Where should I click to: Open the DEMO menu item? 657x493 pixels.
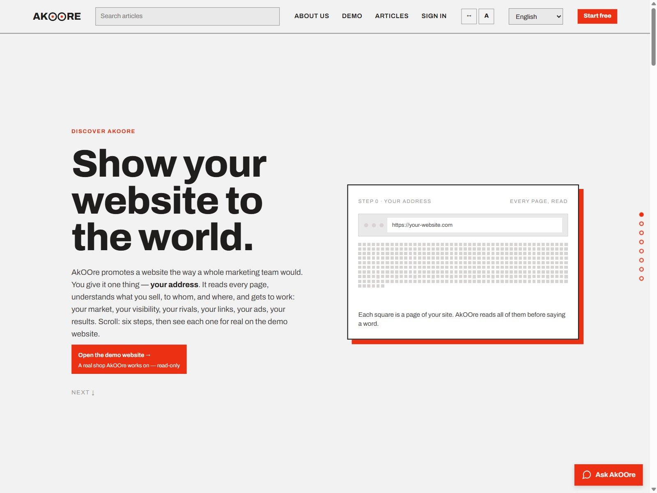tap(352, 16)
